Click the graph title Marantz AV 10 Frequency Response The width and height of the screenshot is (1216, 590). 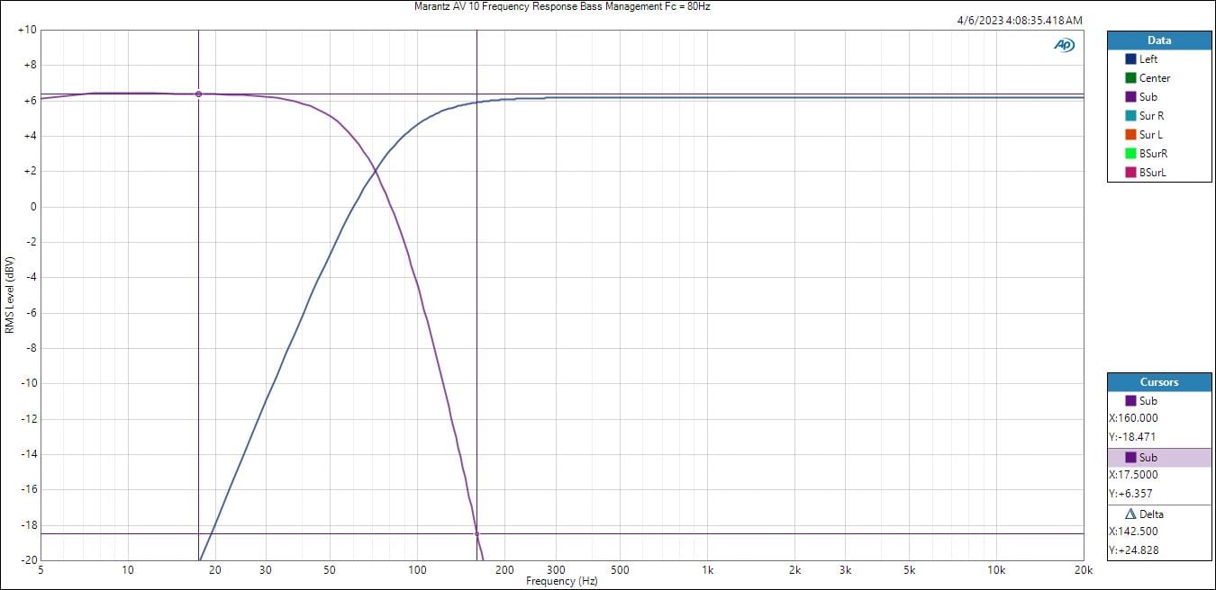click(563, 6)
